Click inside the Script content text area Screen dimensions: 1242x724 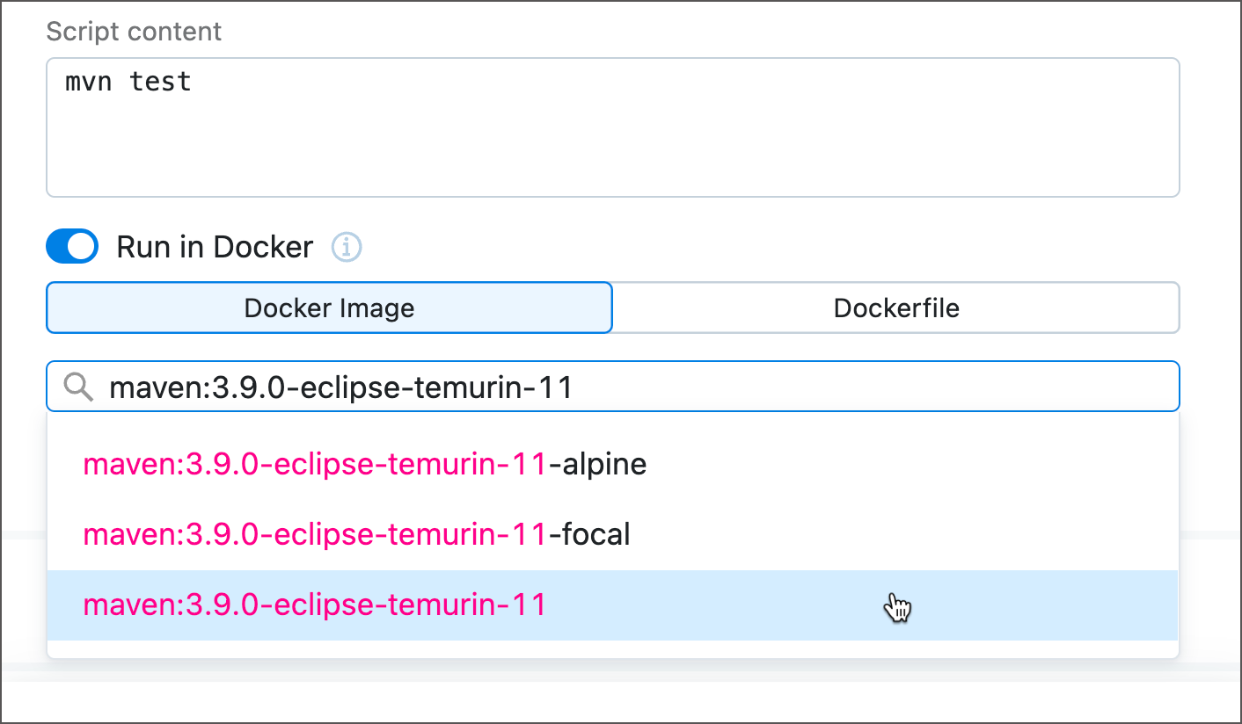tap(612, 127)
